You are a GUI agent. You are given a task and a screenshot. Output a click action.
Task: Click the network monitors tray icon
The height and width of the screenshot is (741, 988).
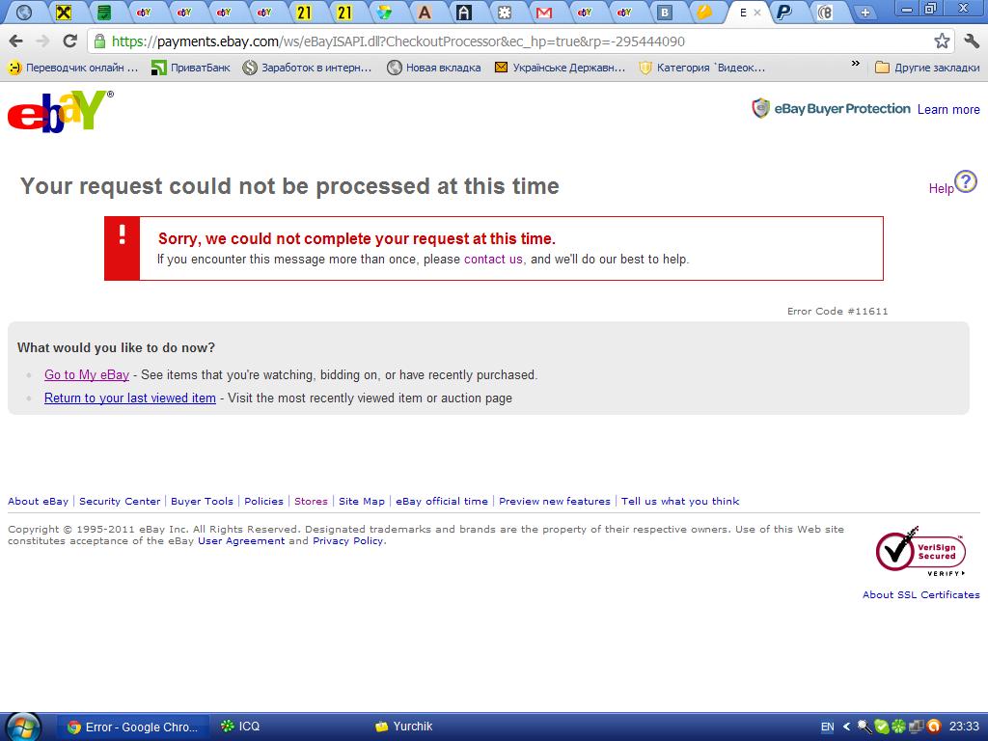917,727
